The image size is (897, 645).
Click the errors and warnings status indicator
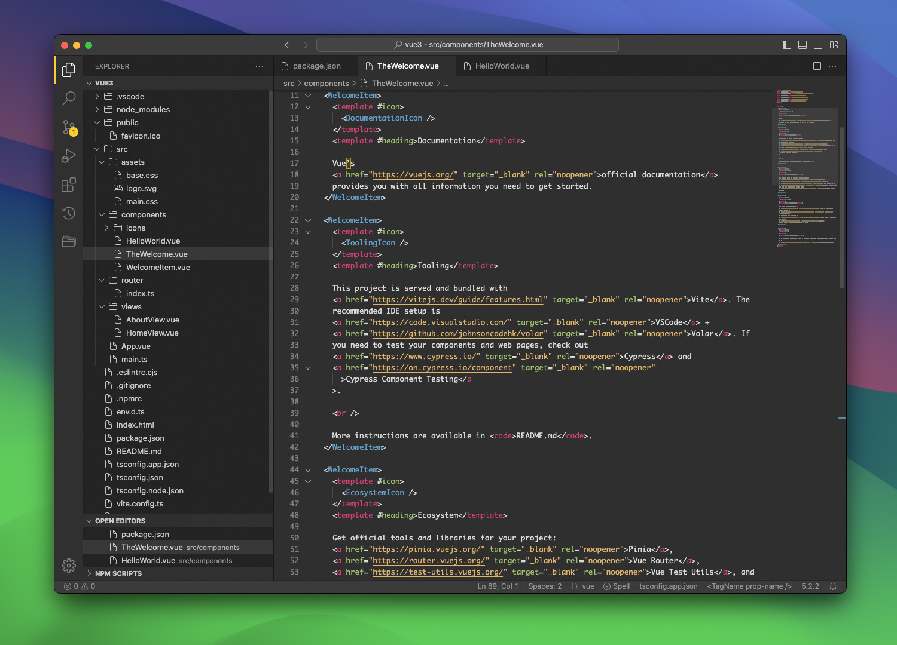tap(78, 586)
